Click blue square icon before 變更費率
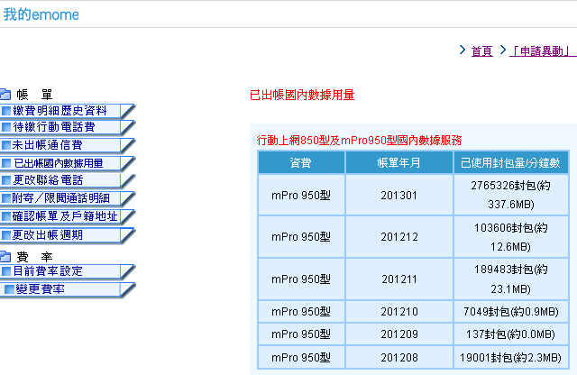577x375 pixels. pos(9,289)
